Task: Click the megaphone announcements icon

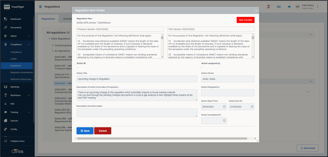Action: click(289, 7)
